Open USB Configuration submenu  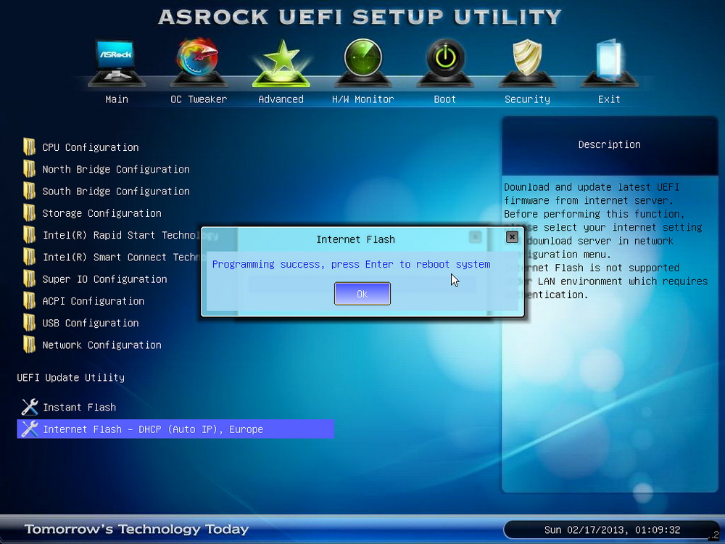pos(91,323)
